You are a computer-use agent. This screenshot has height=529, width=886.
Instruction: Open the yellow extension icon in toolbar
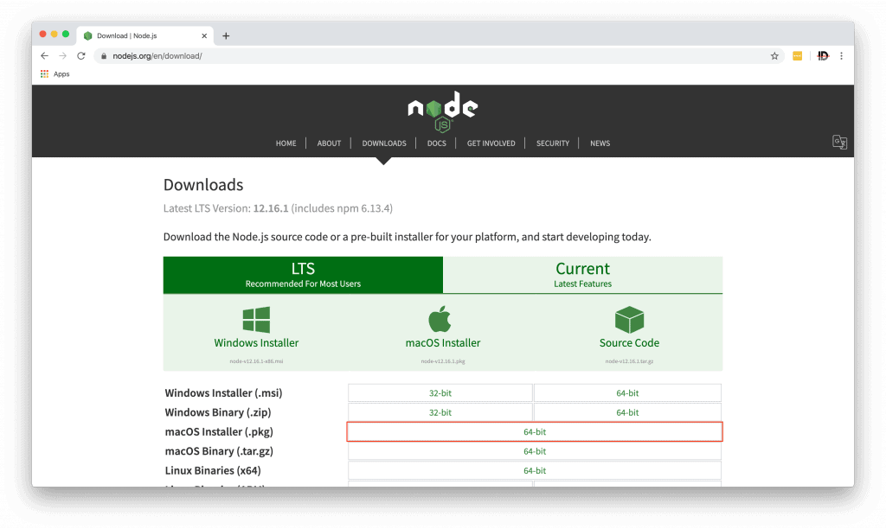(797, 56)
